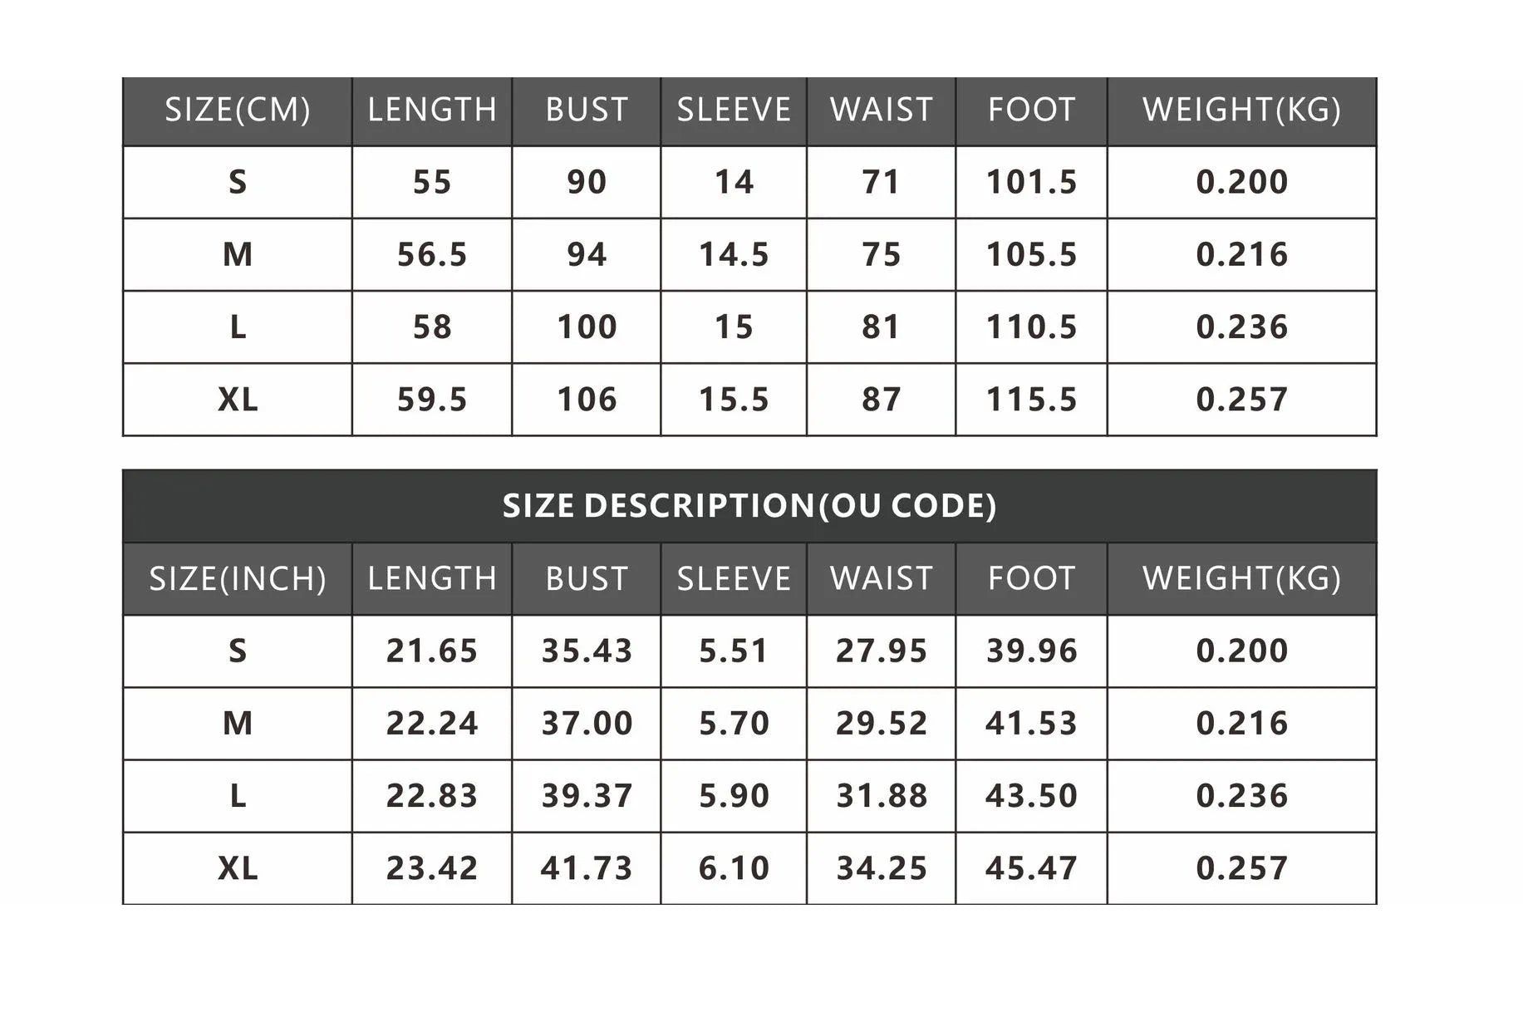Click the length value 55
Screen dimensions: 1523x1017
432,182
